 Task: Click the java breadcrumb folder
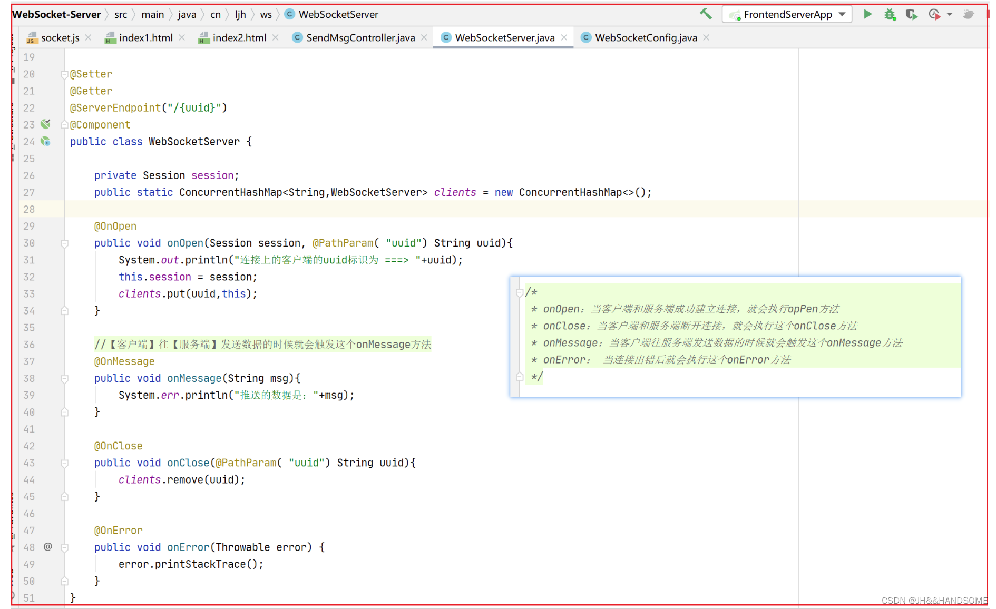[x=187, y=14]
